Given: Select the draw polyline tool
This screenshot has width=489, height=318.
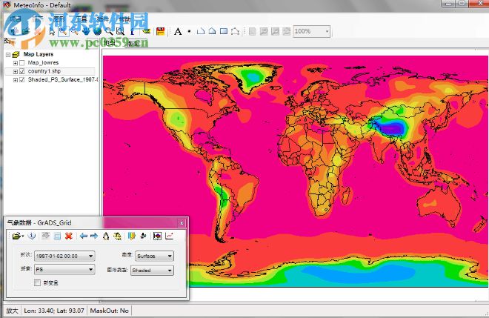Looking at the screenshot, I should tap(201, 31).
